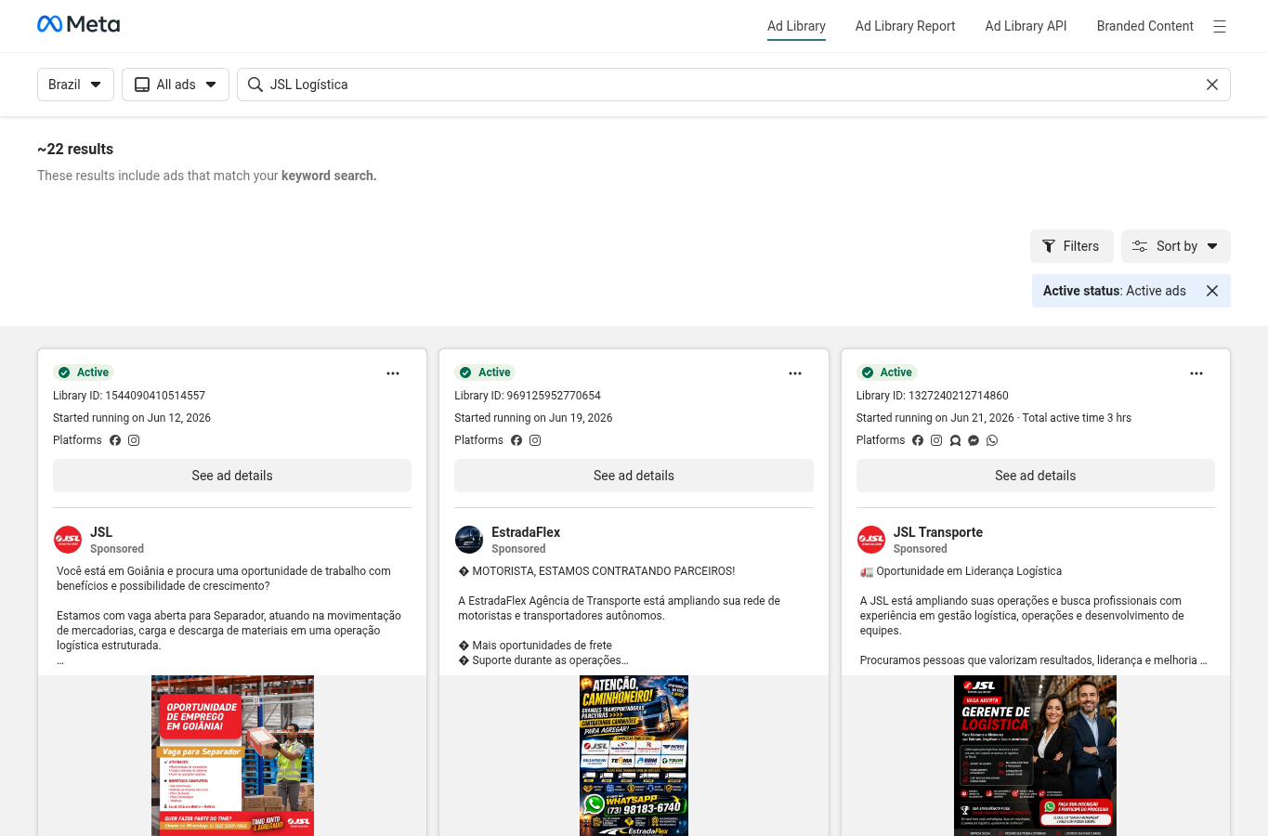Viewport: 1268px width, 836px height.
Task: Click Facebook icon on JSL Transporte ad
Action: coord(918,440)
